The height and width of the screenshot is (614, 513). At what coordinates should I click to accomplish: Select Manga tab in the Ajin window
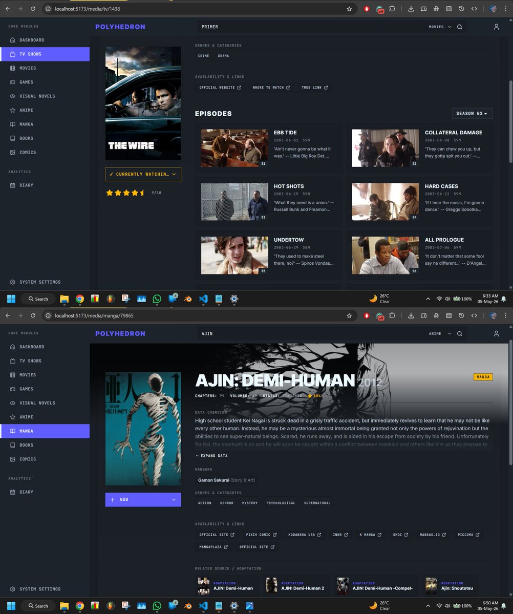tap(45, 431)
